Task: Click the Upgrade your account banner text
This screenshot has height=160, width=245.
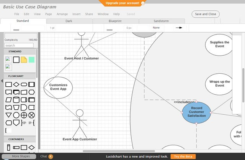Action: coord(122,3)
